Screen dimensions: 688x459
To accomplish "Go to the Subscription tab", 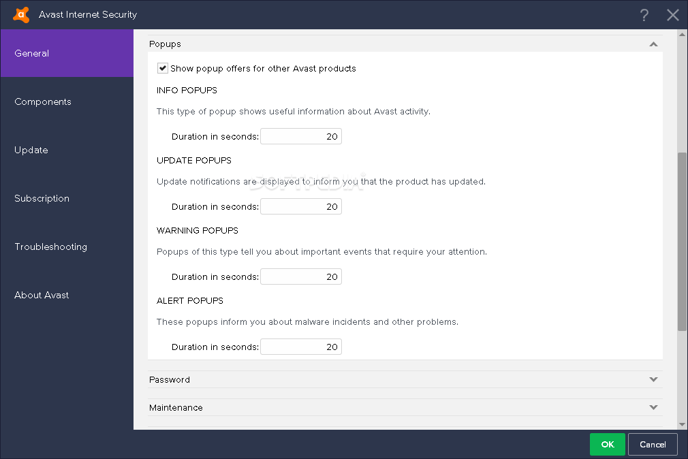I will pyautogui.click(x=67, y=198).
